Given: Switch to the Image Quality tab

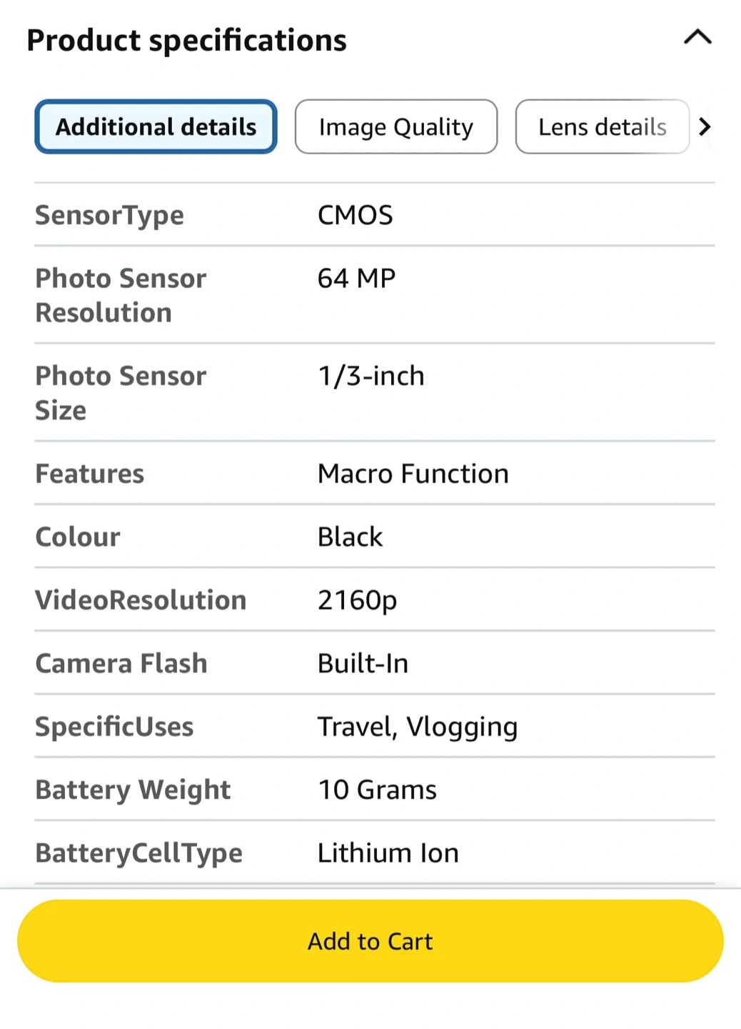Looking at the screenshot, I should [x=395, y=127].
